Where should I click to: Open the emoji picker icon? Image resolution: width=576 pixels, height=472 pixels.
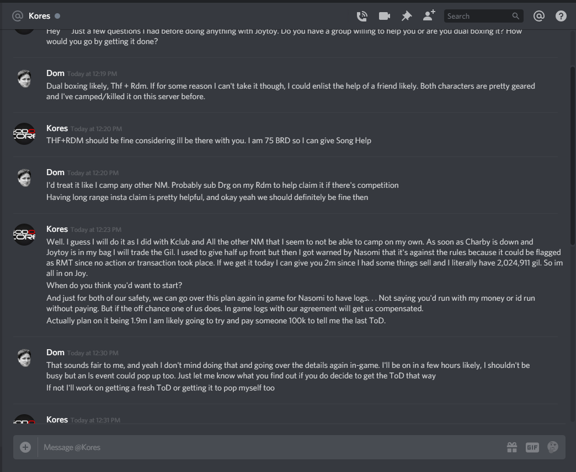[x=552, y=447]
